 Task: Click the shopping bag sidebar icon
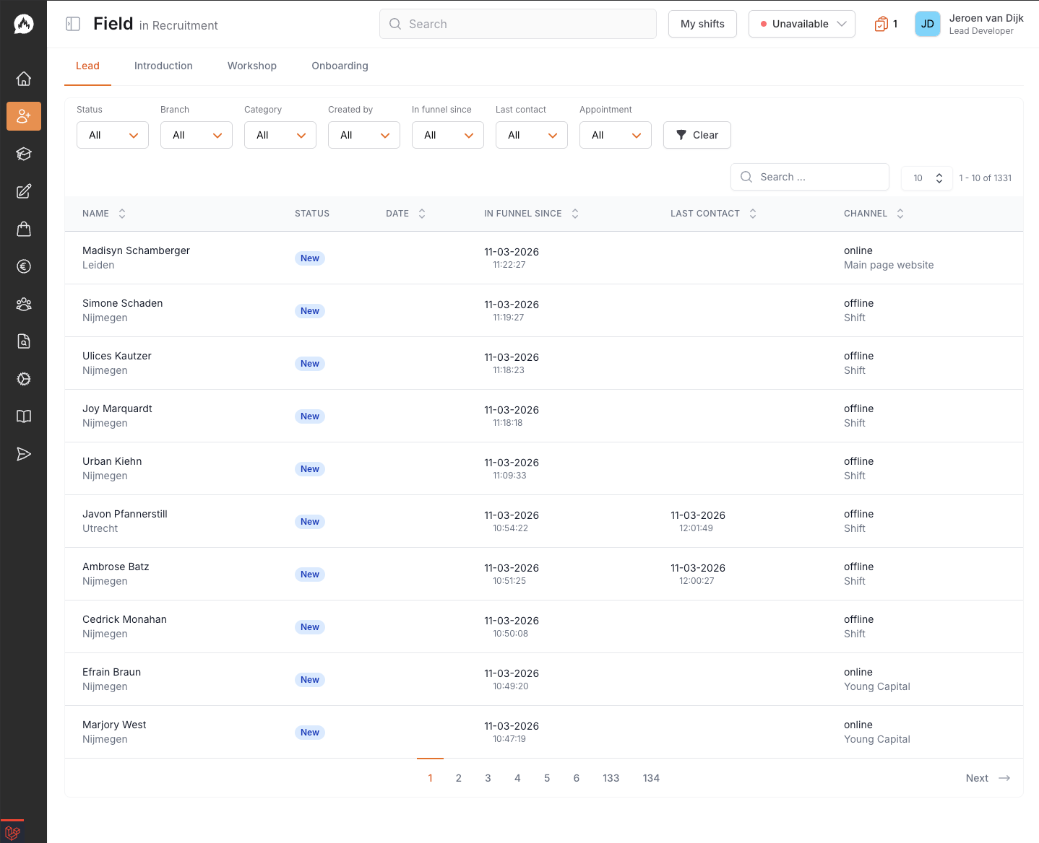pyautogui.click(x=24, y=229)
